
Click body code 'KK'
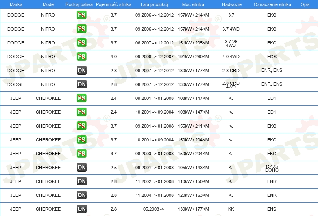(x=231, y=209)
